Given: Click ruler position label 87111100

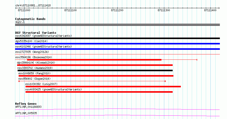Looking at the screenshot, I should (70, 10).
